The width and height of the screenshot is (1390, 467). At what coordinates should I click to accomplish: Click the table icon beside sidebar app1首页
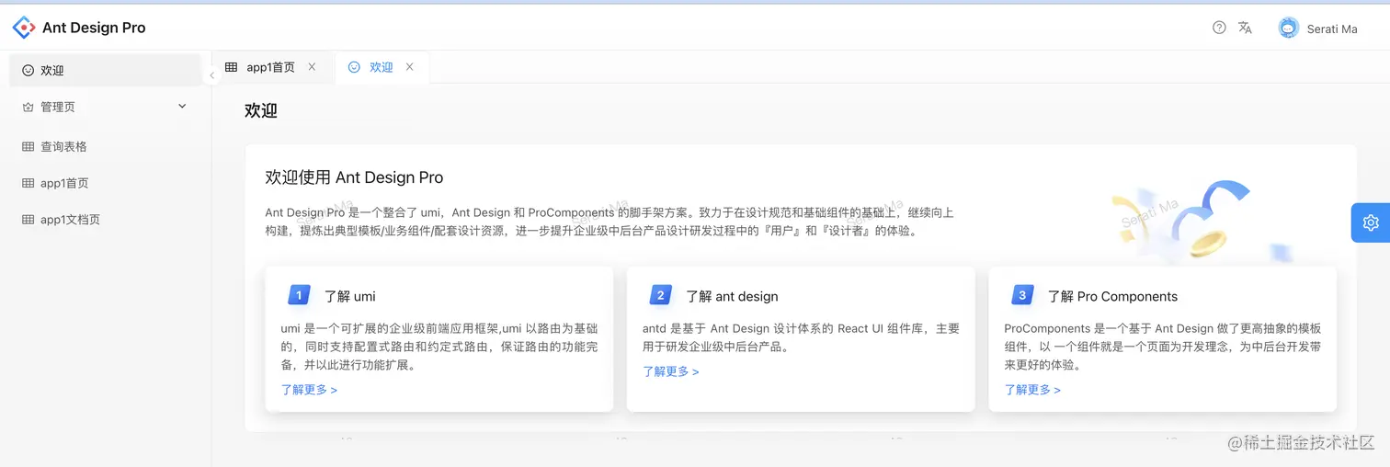pos(28,183)
